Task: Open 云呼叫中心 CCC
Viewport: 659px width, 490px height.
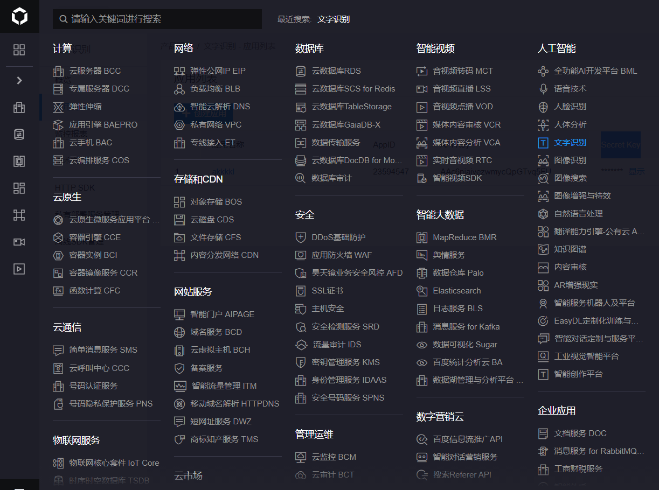Action: pyautogui.click(x=99, y=368)
